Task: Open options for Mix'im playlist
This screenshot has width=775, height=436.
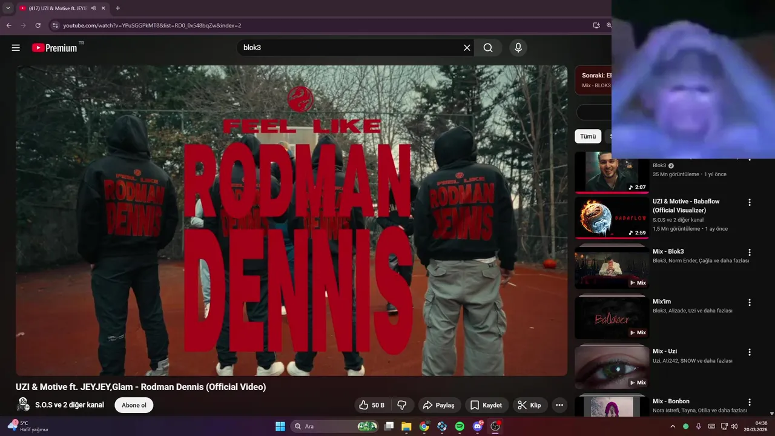Action: pos(750,303)
